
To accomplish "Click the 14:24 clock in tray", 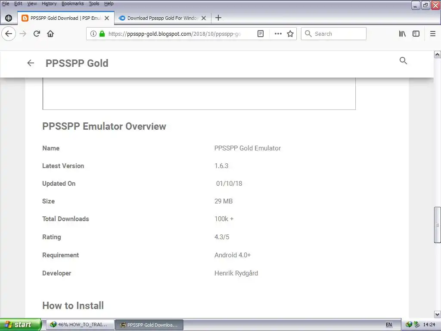I will click(429, 325).
